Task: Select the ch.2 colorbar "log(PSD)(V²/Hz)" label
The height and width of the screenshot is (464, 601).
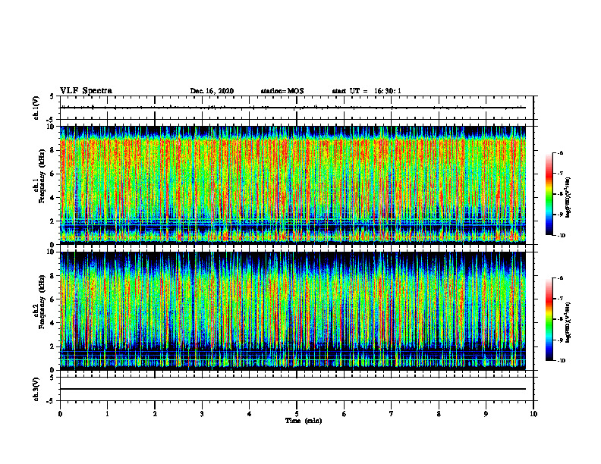Action: click(568, 322)
